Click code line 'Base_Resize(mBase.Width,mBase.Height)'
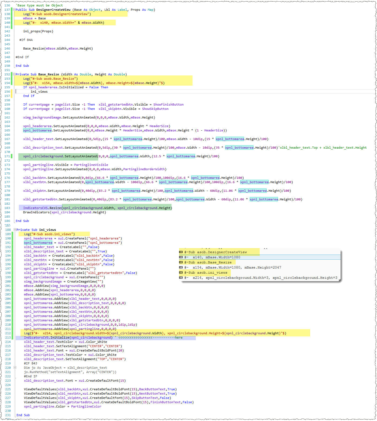Viewport: 377px width, 421px height. (58, 48)
